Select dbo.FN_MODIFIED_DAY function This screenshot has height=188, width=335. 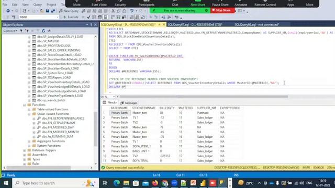58,127
